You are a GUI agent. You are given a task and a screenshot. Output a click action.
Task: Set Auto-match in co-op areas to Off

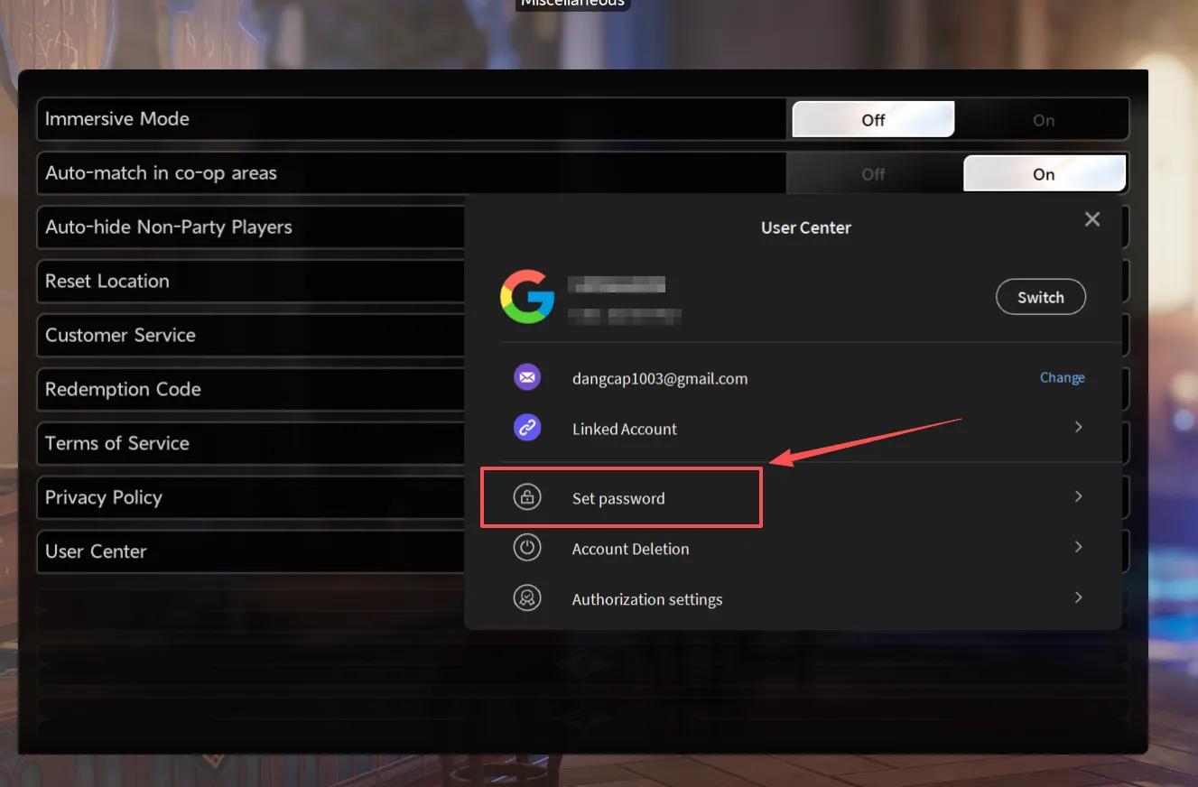point(872,174)
